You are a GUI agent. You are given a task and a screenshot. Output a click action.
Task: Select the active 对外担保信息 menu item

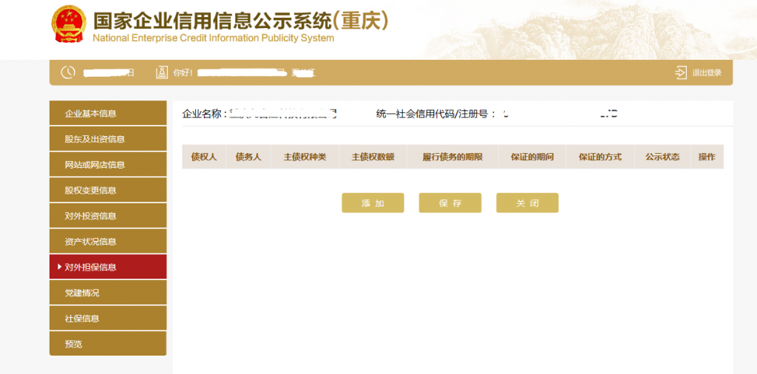108,267
